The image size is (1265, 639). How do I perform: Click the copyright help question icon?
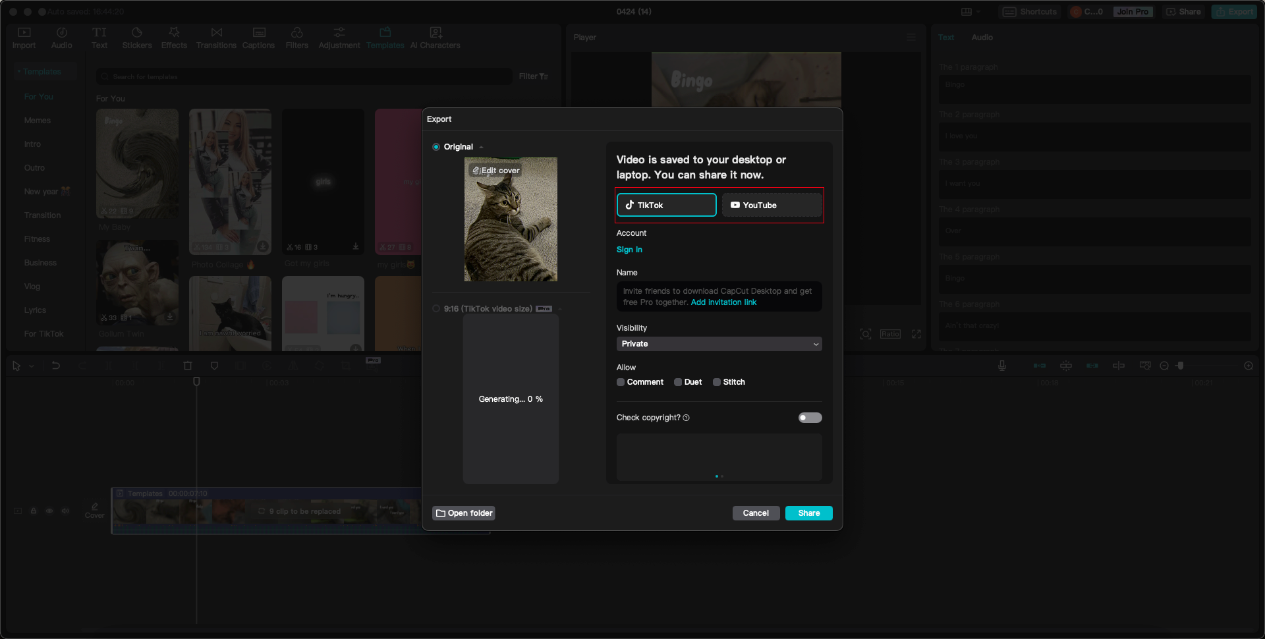[687, 418]
